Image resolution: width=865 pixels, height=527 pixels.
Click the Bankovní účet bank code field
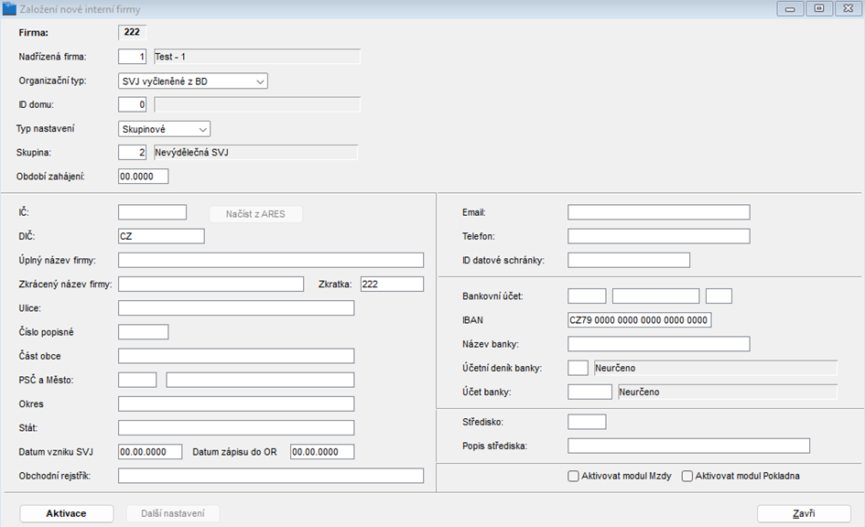coord(719,296)
